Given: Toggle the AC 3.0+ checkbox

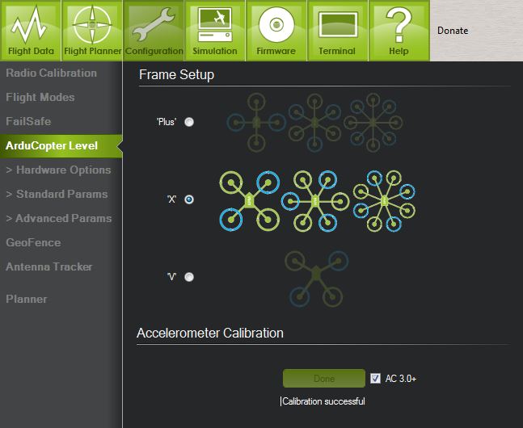Looking at the screenshot, I should [x=375, y=378].
